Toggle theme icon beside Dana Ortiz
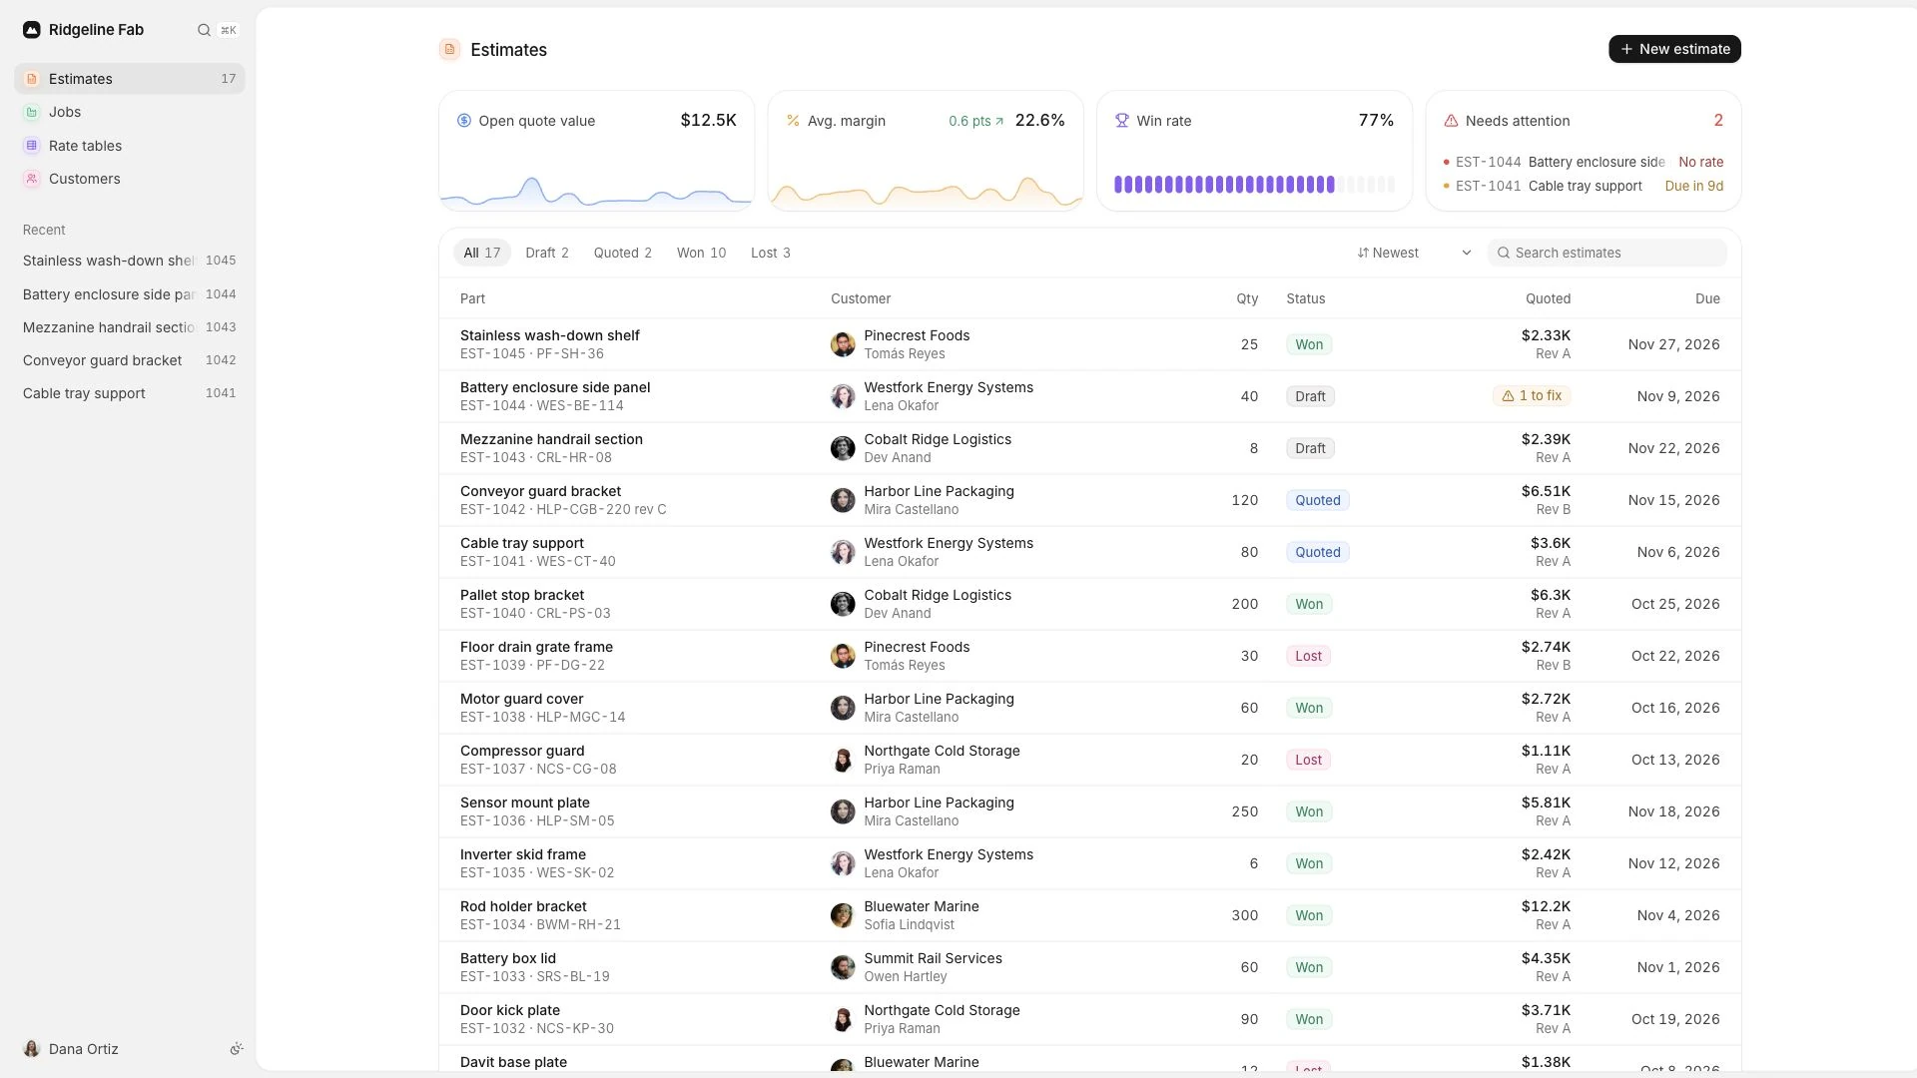This screenshot has height=1078, width=1917. (237, 1049)
